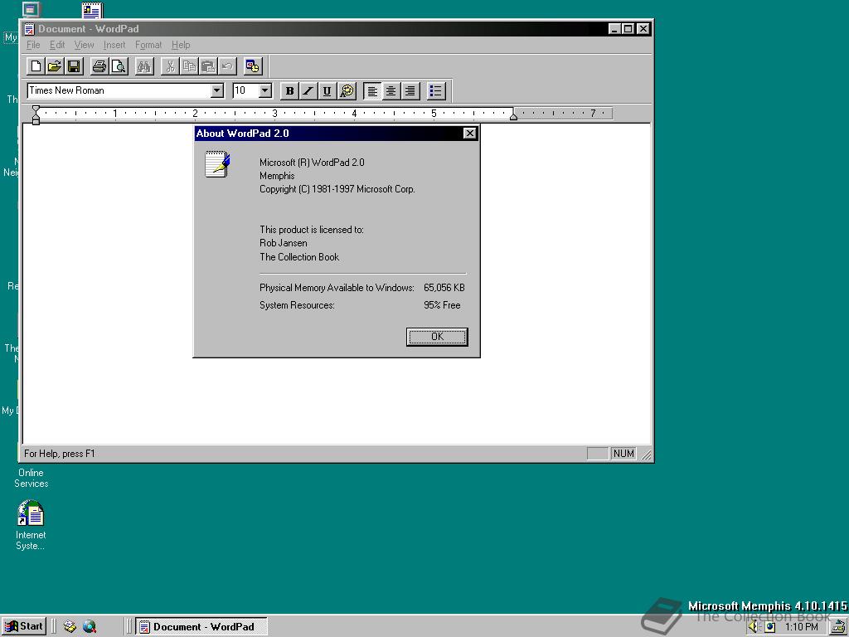Click the Open file toolbar icon
Screen dimensions: 849x637
(55, 66)
